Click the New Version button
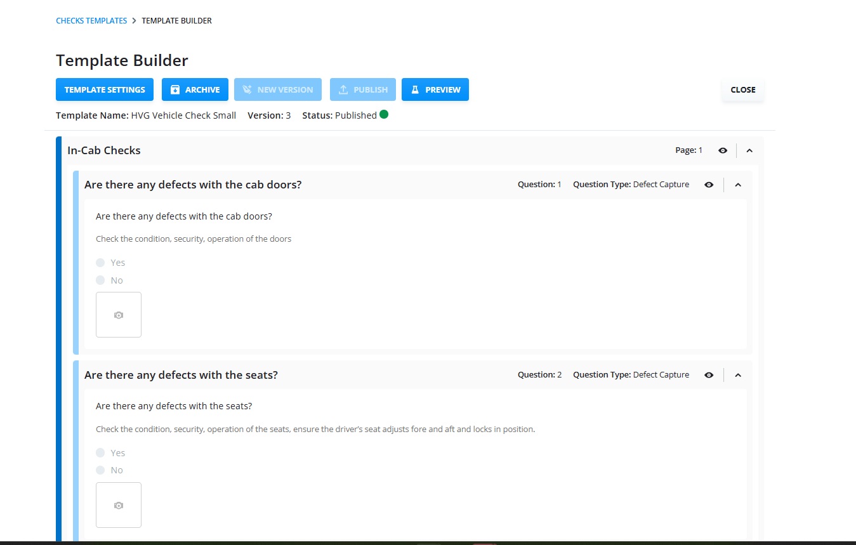This screenshot has height=545, width=856. click(278, 89)
